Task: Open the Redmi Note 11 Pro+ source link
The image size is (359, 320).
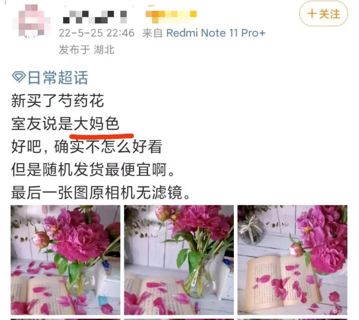Action: tap(216, 33)
